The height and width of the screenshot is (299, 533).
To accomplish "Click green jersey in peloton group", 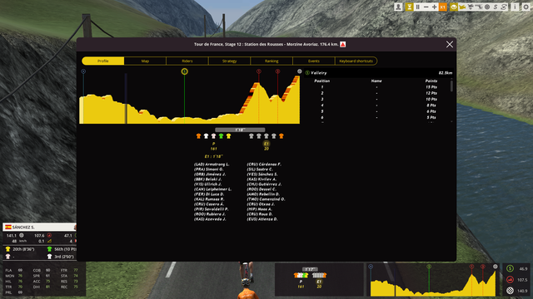I will click(x=221, y=136).
